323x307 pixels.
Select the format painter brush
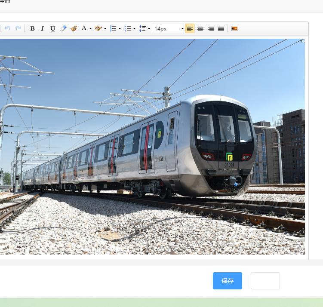74,28
